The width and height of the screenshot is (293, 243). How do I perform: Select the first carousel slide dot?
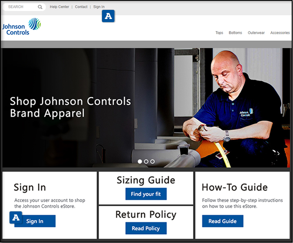(140, 161)
